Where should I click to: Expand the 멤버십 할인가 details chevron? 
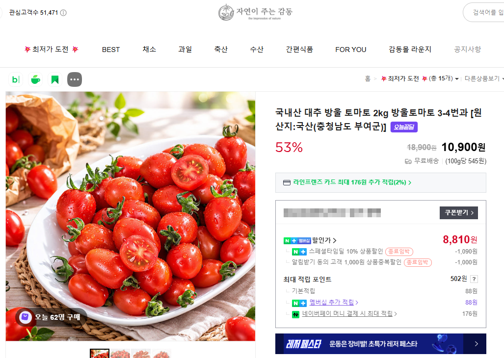[x=335, y=240]
